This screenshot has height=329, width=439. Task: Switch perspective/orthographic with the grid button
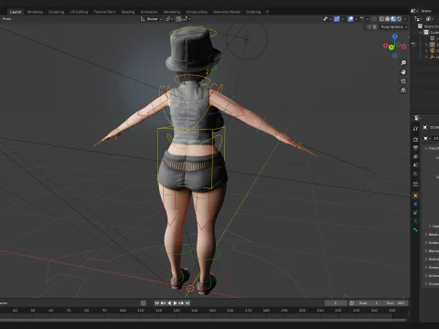[x=403, y=90]
